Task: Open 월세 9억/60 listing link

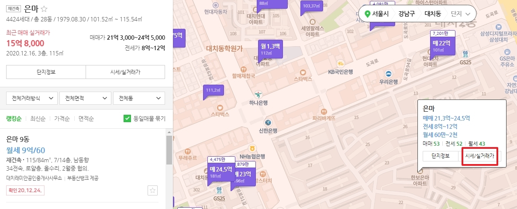Action: 26,151
